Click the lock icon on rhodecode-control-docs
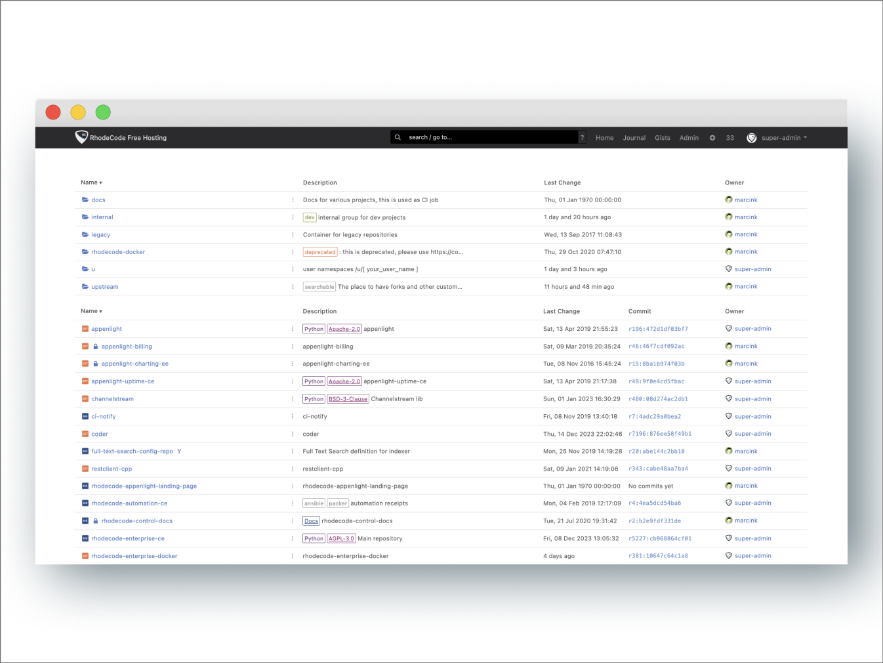Image resolution: width=883 pixels, height=663 pixels. (96, 521)
